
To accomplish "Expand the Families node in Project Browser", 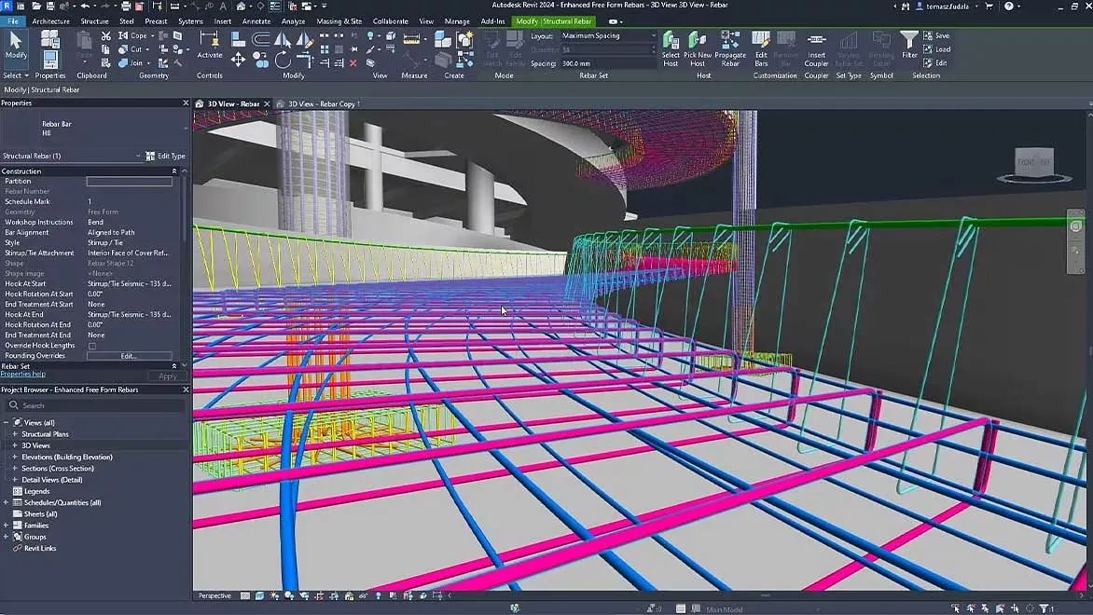I will pos(7,526).
